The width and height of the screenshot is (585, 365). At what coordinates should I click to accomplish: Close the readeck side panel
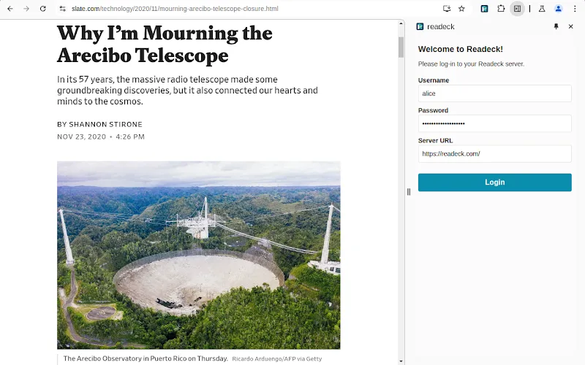point(571,26)
